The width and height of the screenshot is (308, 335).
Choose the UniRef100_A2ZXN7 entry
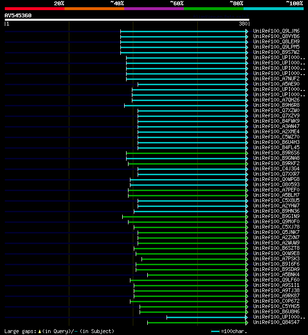click(x=276, y=237)
